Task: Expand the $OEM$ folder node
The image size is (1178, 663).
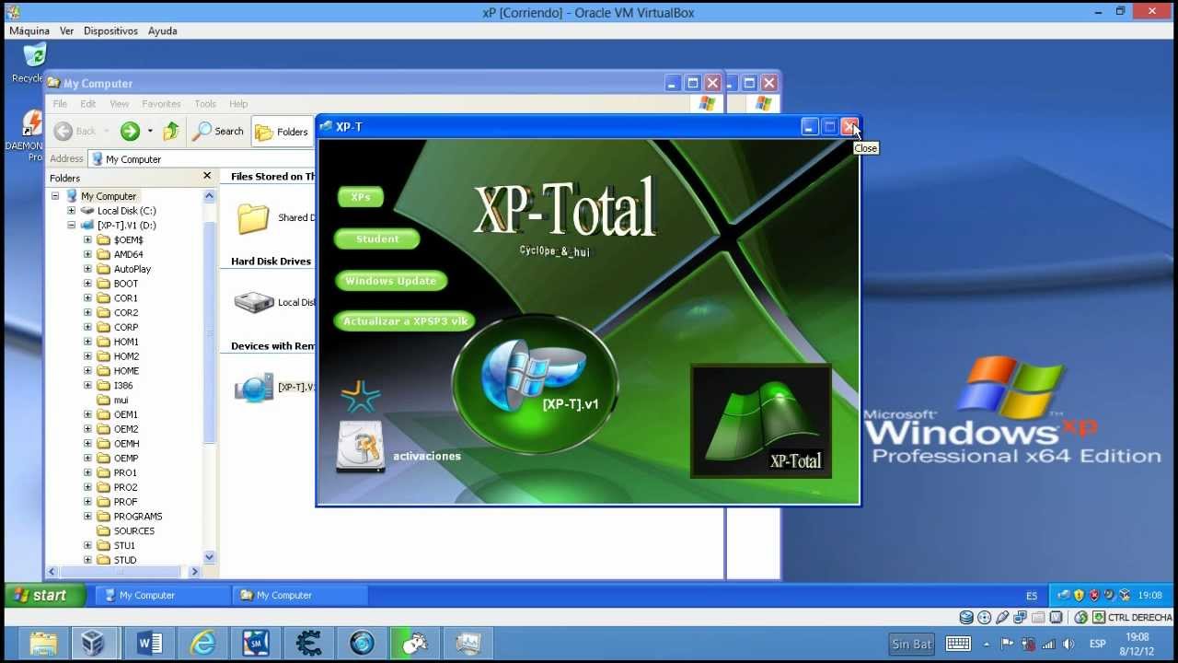Action: point(87,239)
